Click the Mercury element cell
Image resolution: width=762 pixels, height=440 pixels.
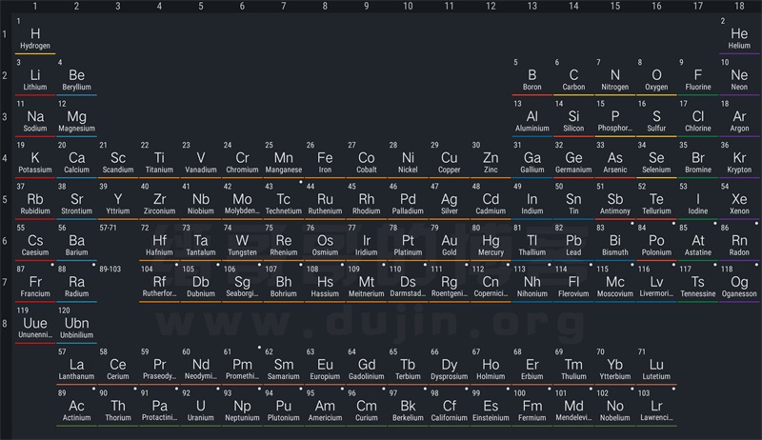pyautogui.click(x=491, y=241)
